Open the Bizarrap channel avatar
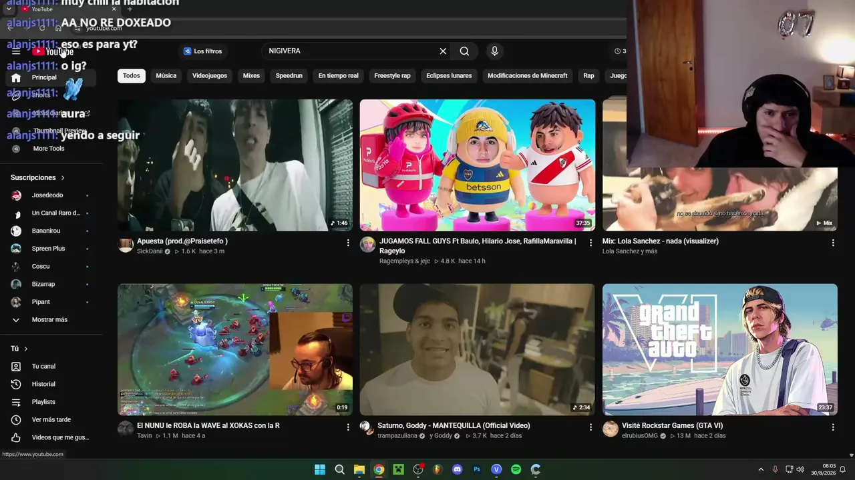855x480 pixels. pos(16,284)
